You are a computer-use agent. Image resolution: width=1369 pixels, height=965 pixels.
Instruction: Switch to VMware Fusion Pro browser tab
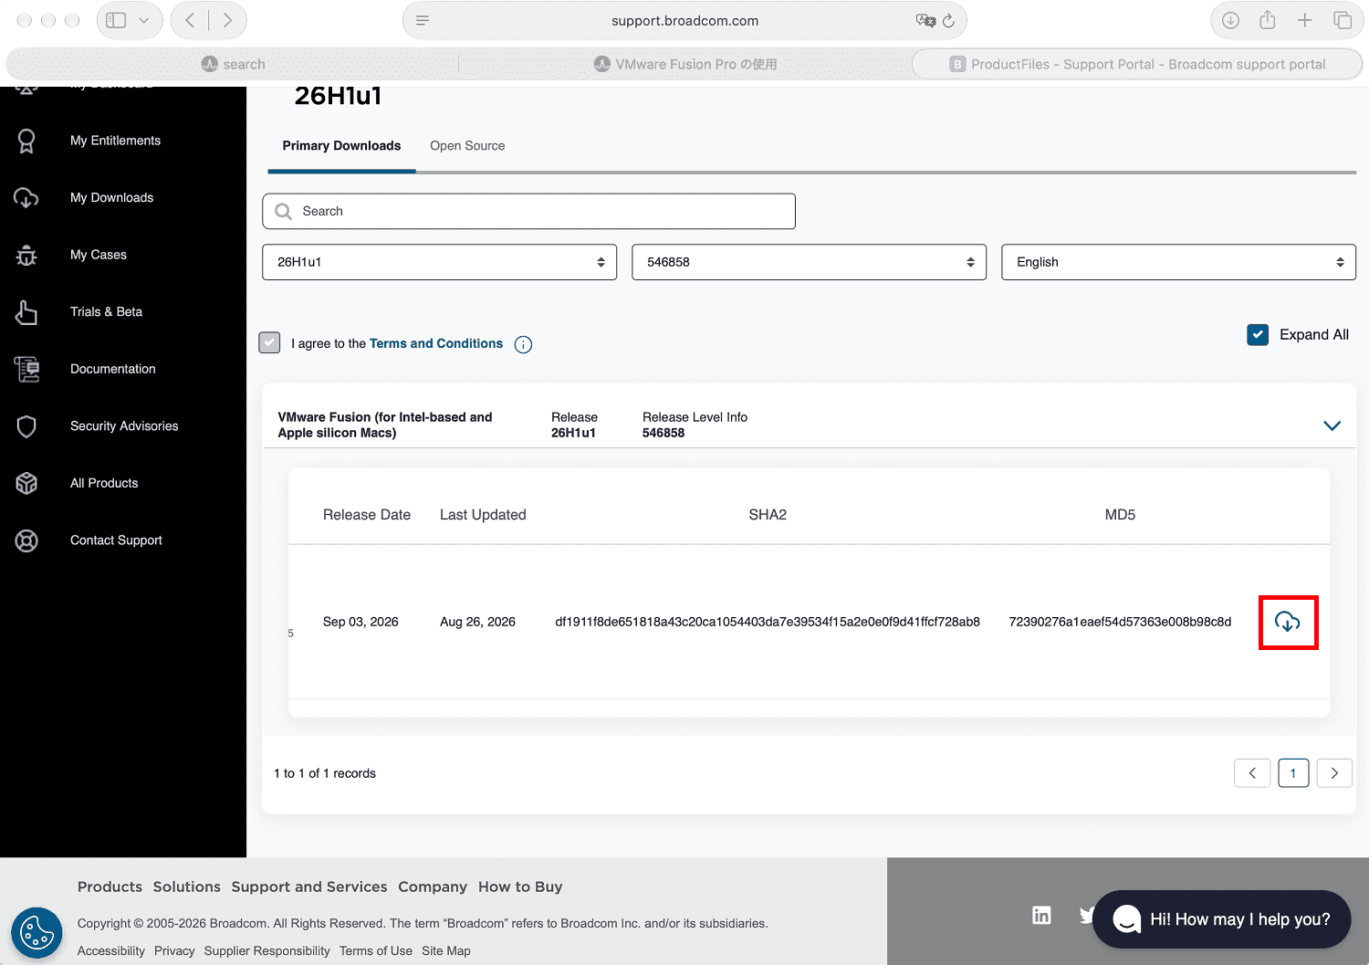685,64
